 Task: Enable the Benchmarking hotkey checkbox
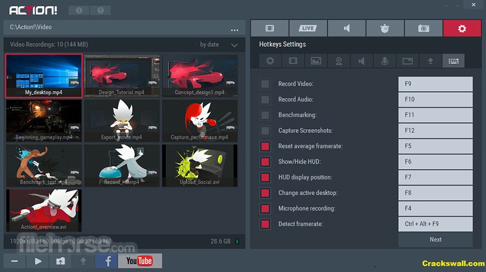tap(265, 115)
